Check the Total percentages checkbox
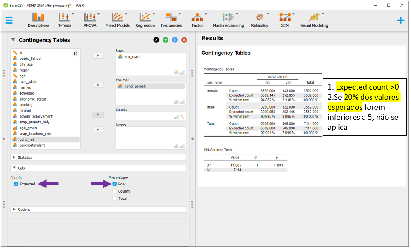Screen dimensions: 411x249 point(115,199)
